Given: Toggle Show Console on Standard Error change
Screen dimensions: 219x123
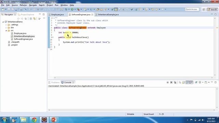Looking at the screenshot, I should [191, 82].
